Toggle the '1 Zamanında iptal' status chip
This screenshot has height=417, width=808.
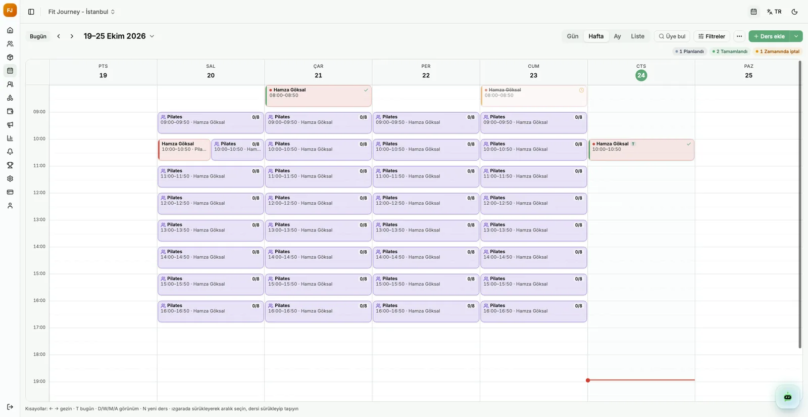pyautogui.click(x=778, y=52)
